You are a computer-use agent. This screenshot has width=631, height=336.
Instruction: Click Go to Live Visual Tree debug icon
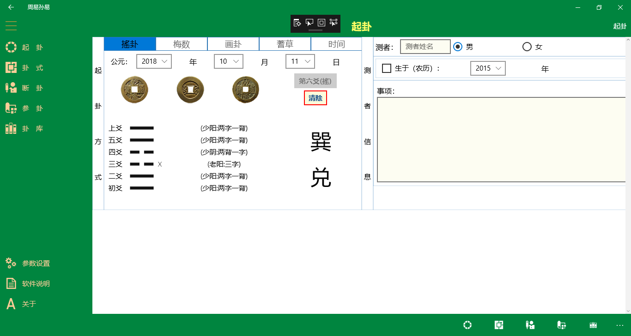coord(297,23)
